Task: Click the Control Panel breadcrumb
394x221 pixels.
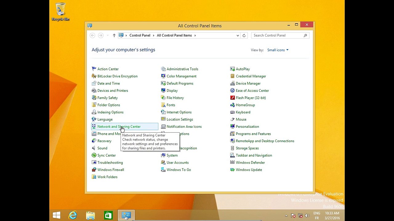Action: tap(140, 35)
